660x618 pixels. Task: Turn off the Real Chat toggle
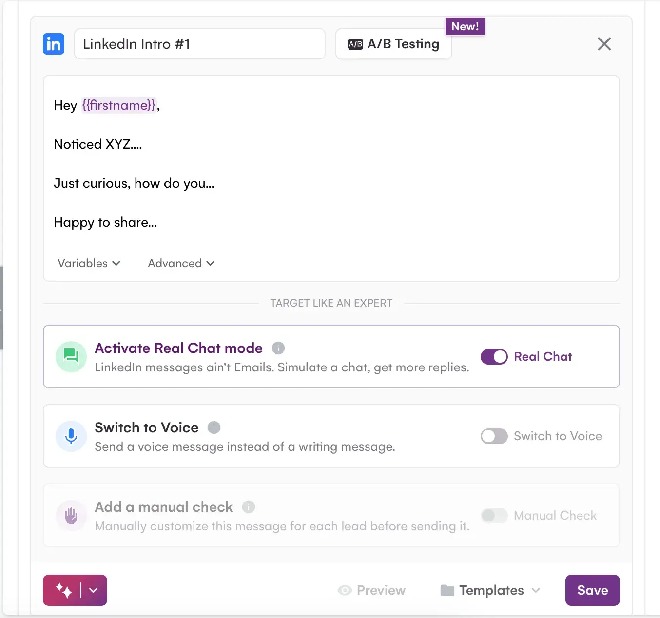point(494,356)
